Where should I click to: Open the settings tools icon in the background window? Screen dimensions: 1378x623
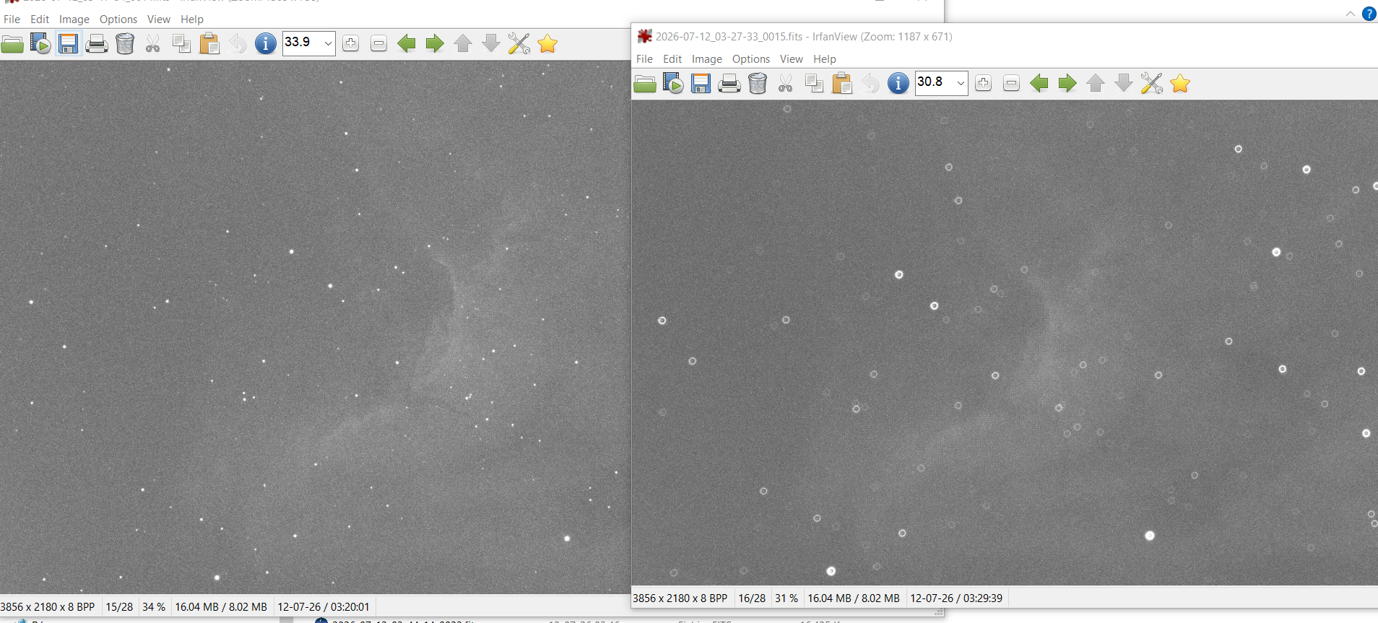click(x=519, y=44)
